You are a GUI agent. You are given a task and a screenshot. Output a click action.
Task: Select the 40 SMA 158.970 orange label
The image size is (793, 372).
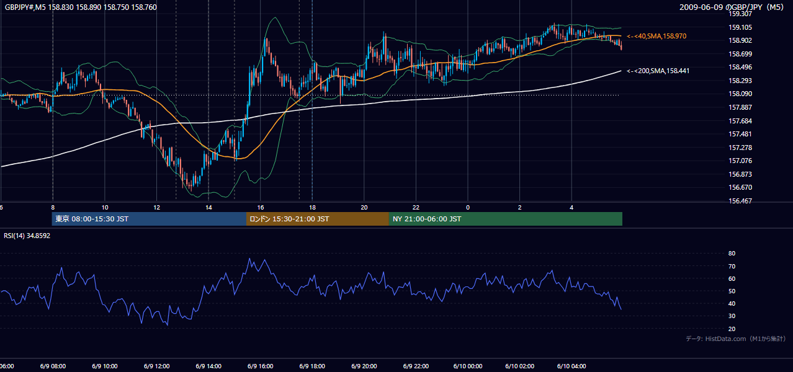pos(656,37)
